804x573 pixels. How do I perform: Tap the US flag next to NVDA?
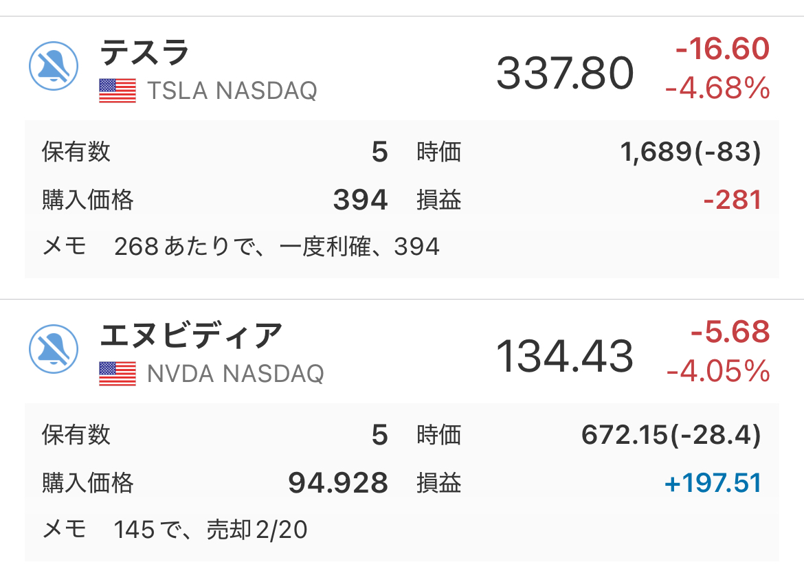tap(118, 374)
